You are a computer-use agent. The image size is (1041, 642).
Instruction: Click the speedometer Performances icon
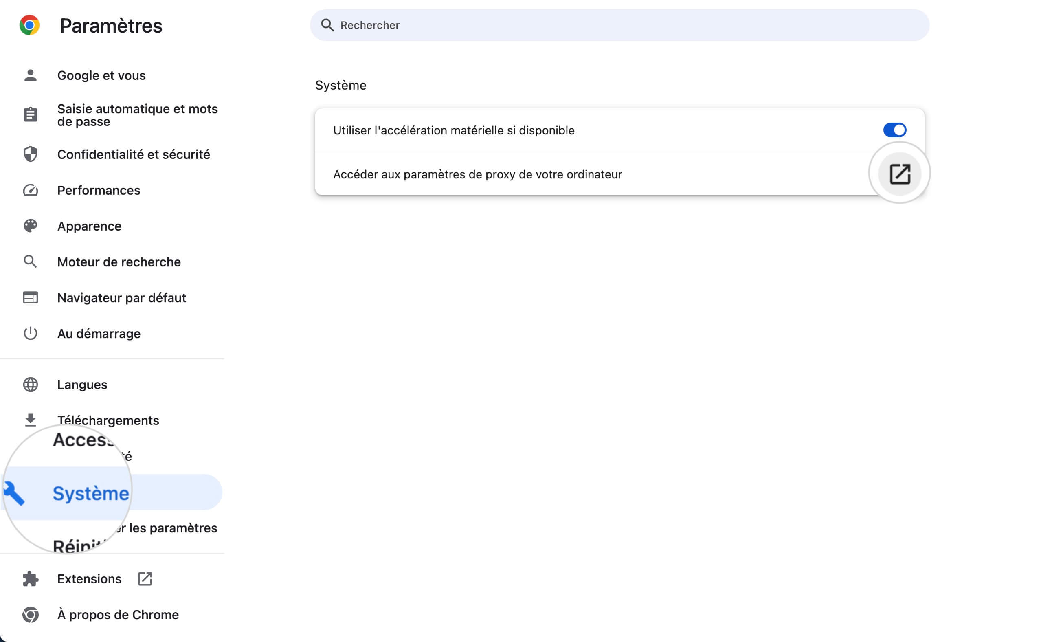tap(30, 190)
